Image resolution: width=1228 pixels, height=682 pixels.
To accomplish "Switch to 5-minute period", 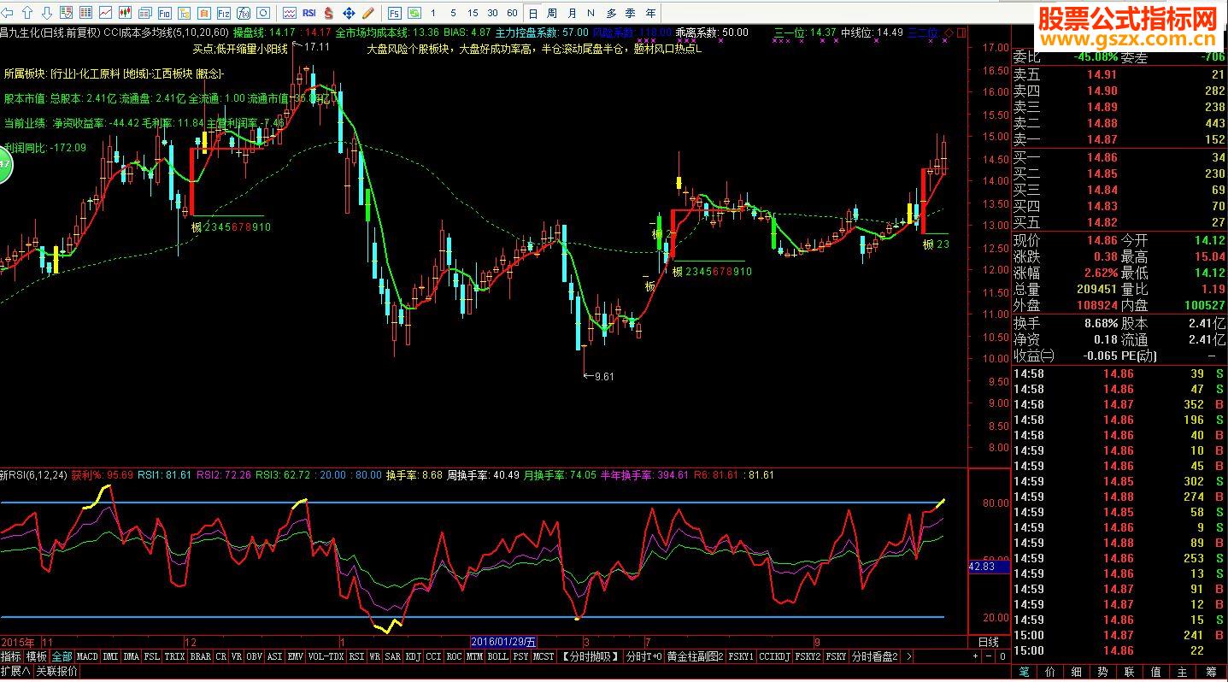I will click(x=453, y=13).
